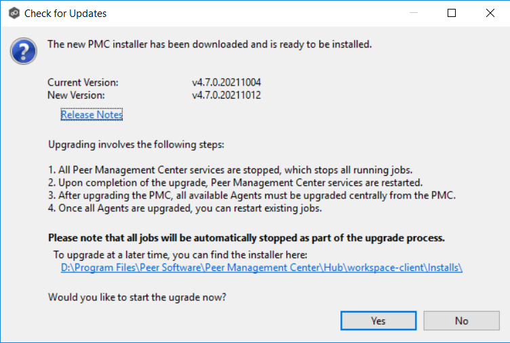
Task: Open the installer folder path link
Action: pyautogui.click(x=261, y=267)
